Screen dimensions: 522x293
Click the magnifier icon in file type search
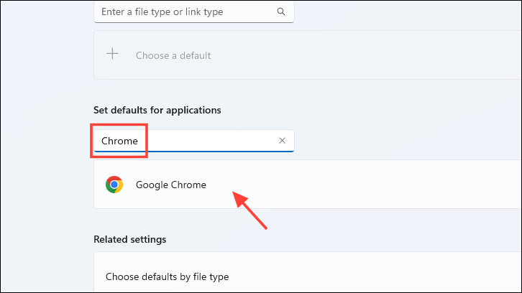(x=281, y=11)
